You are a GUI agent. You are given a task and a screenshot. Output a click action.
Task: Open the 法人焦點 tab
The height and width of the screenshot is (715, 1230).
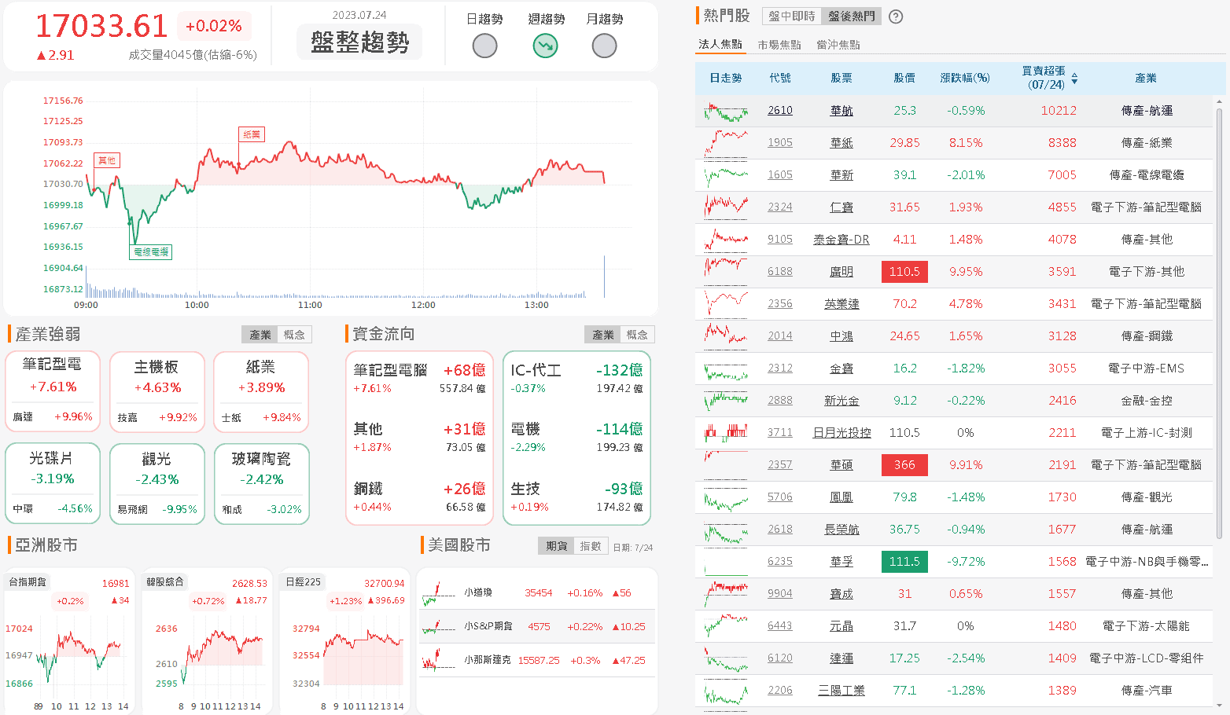tap(720, 45)
